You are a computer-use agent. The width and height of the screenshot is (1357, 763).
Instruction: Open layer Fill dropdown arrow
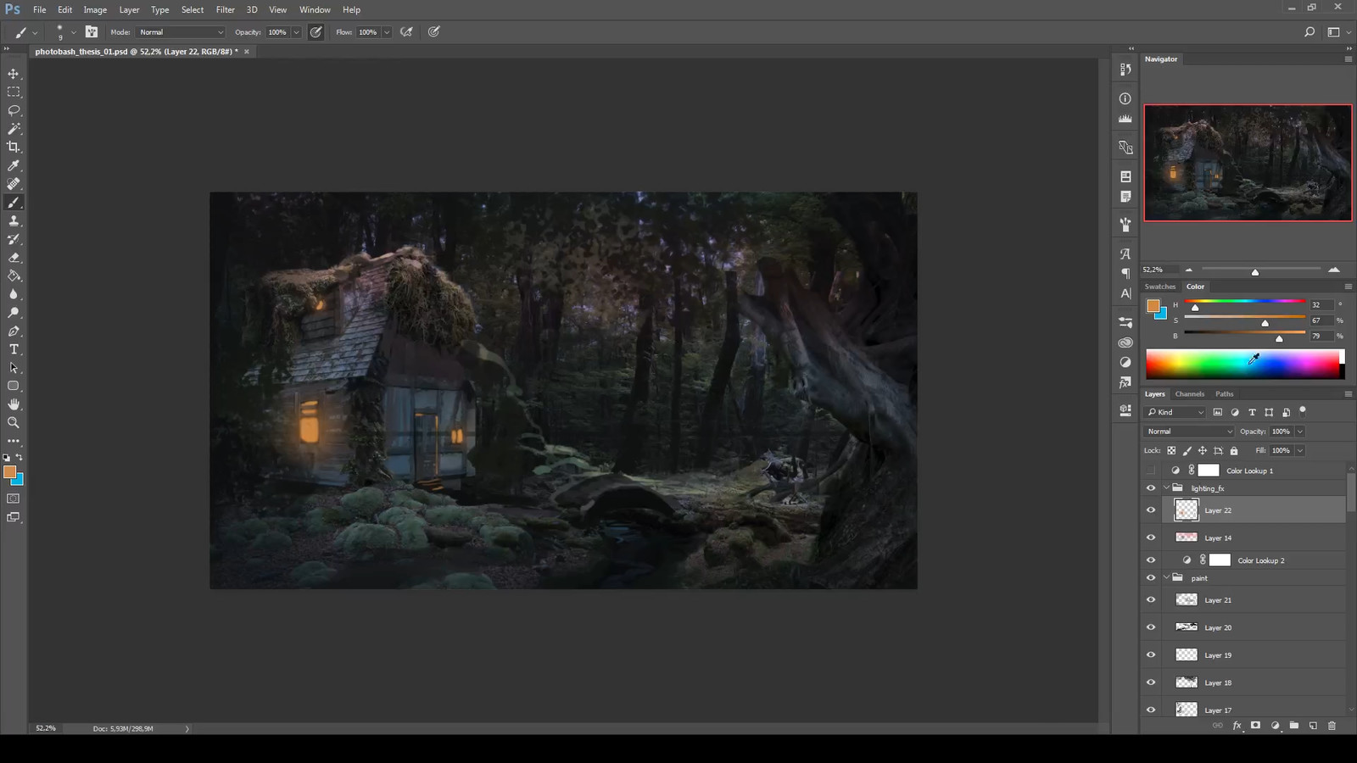pos(1299,451)
